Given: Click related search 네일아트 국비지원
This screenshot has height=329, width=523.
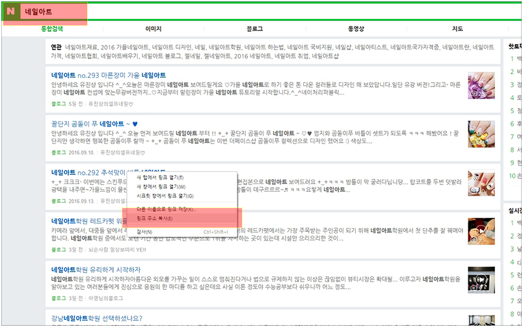Looking at the screenshot, I should (x=309, y=47).
